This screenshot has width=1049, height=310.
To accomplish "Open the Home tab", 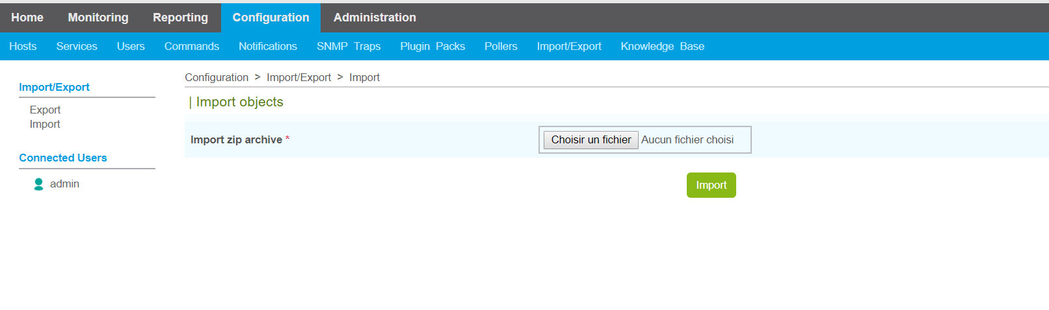I will point(27,18).
